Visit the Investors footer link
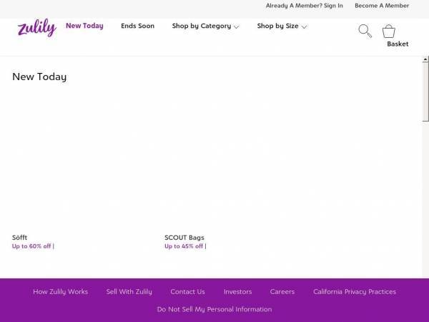Viewport: 429px width, 322px height. click(237, 292)
